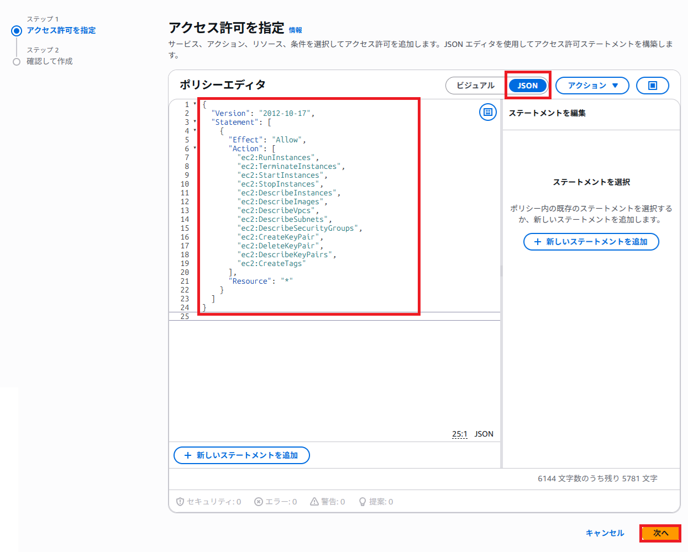Click the キャンセル link
The width and height of the screenshot is (688, 553).
pos(605,533)
